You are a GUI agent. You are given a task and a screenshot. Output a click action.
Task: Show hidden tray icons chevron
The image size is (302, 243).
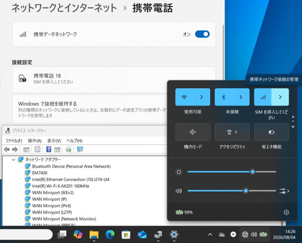click(x=210, y=235)
